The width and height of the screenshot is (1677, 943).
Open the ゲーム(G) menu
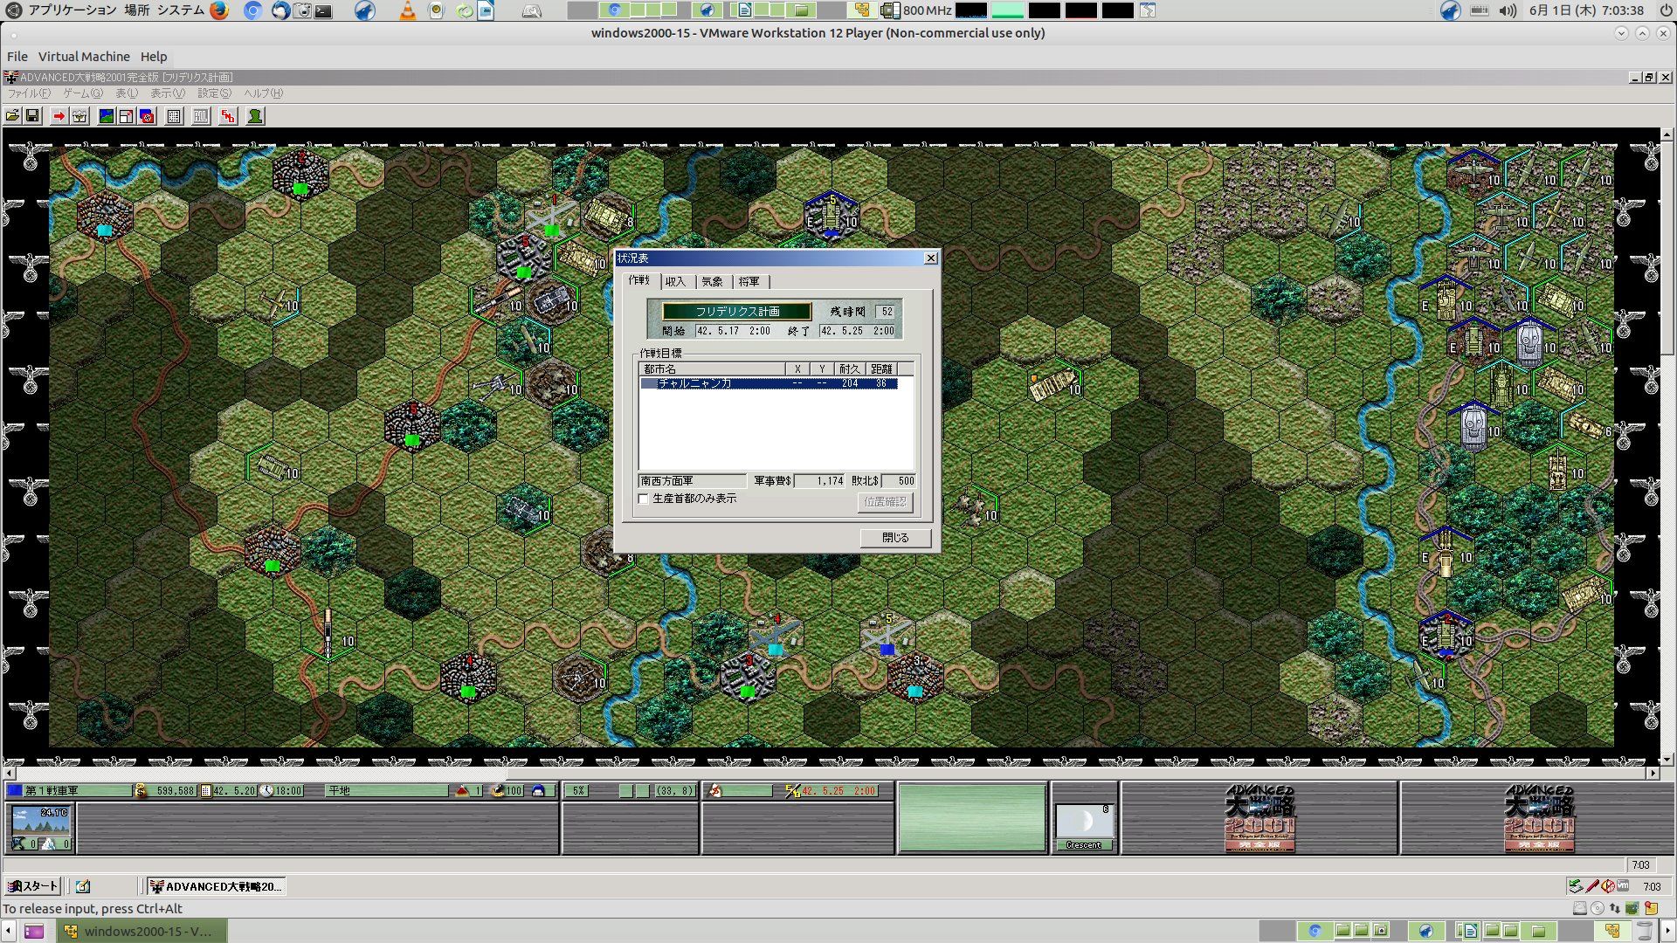pyautogui.click(x=82, y=93)
